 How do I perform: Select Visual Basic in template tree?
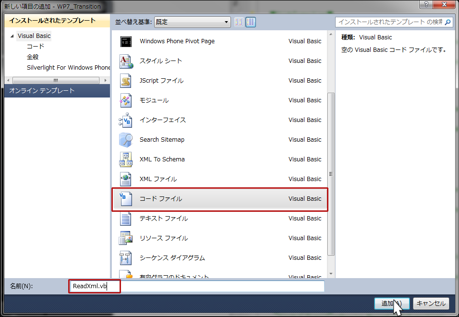(x=34, y=36)
